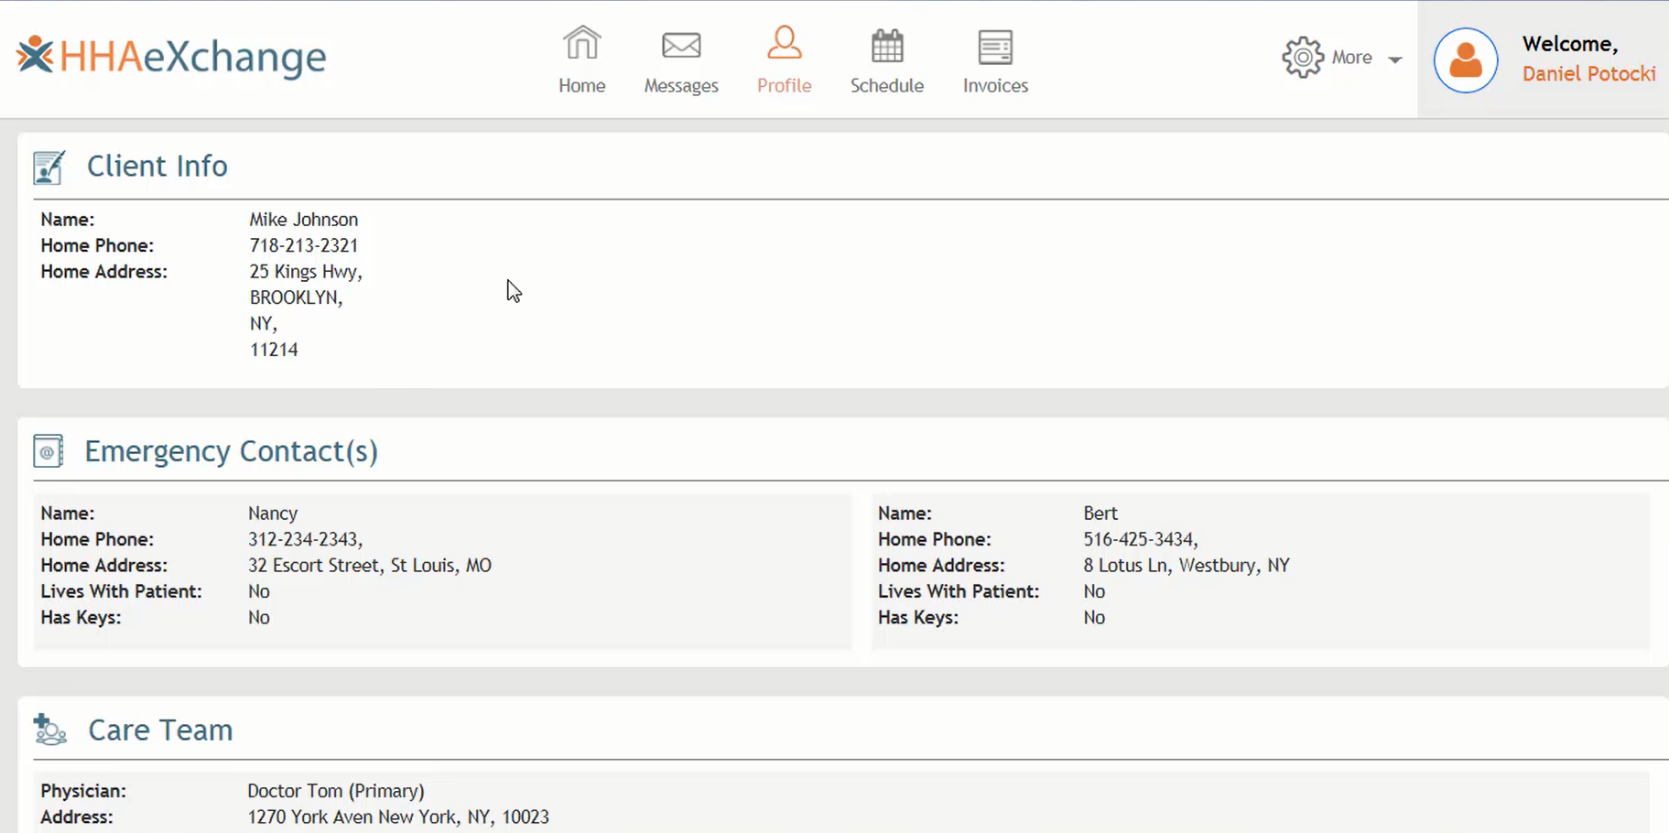Click the Daniel Potocki username link
1669x833 pixels.
coord(1588,74)
